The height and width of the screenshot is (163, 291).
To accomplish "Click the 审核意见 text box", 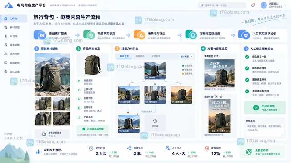I will [x=265, y=130].
